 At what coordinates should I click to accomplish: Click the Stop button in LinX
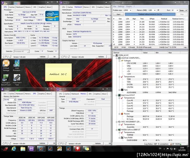[x=182, y=15]
